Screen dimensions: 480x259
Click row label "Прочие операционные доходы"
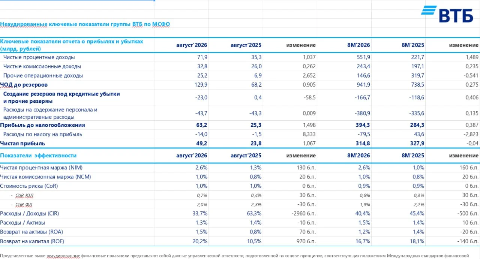[43, 75]
